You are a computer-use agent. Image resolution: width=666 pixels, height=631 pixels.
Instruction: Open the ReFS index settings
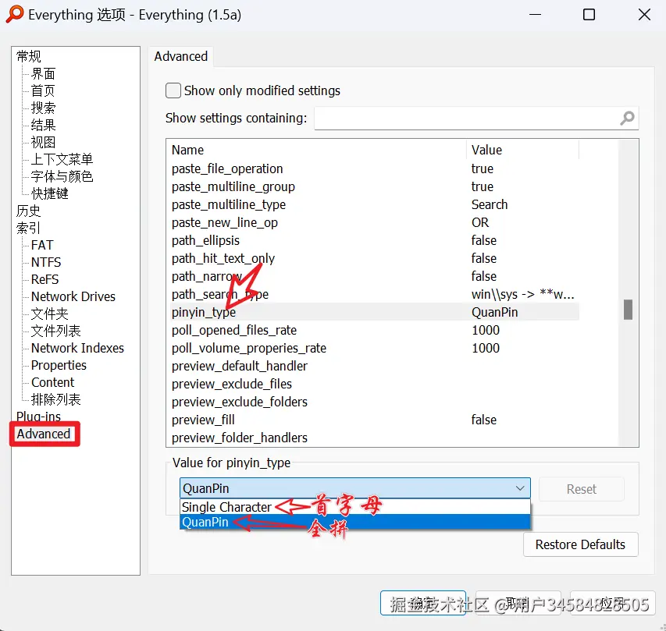tap(45, 279)
